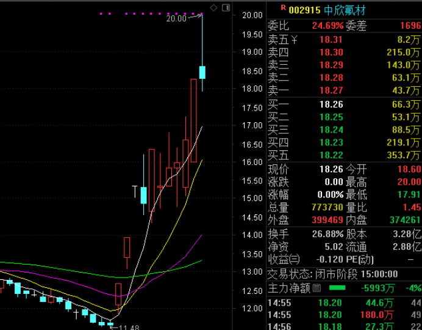This screenshot has height=330, width=422.
Task: Click 今开 value 18.60
Action: click(409, 169)
